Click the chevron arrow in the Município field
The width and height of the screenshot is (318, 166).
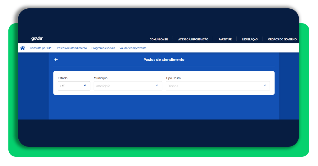157,86
